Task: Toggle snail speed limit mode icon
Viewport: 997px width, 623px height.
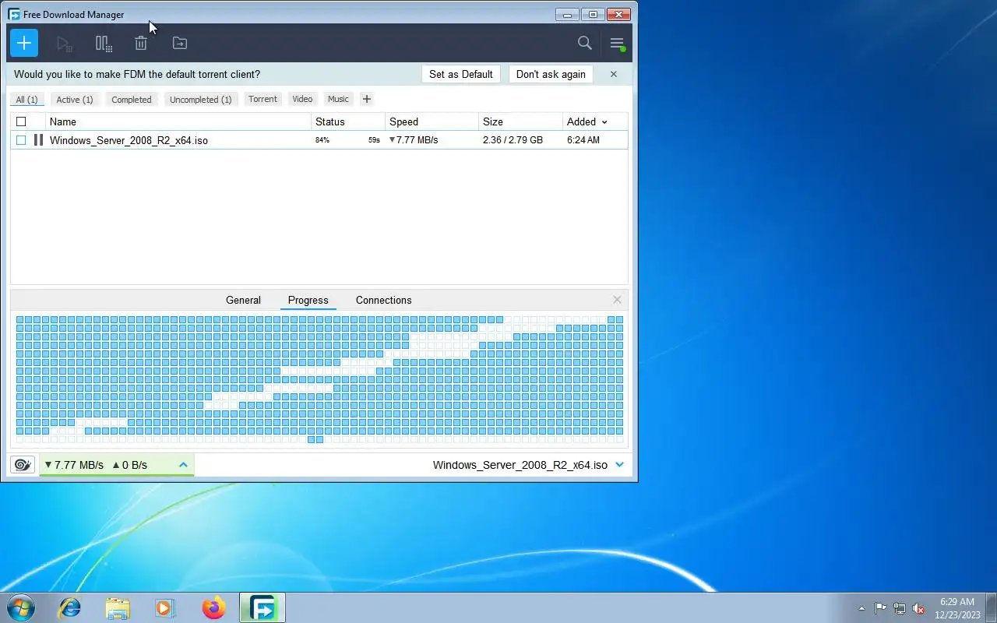Action: [x=23, y=465]
